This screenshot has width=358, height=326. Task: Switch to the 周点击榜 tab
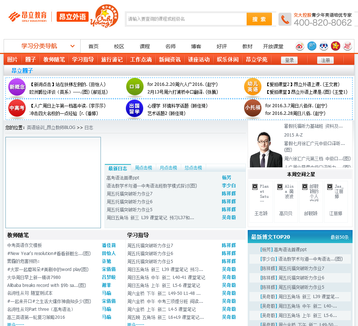click(143, 168)
